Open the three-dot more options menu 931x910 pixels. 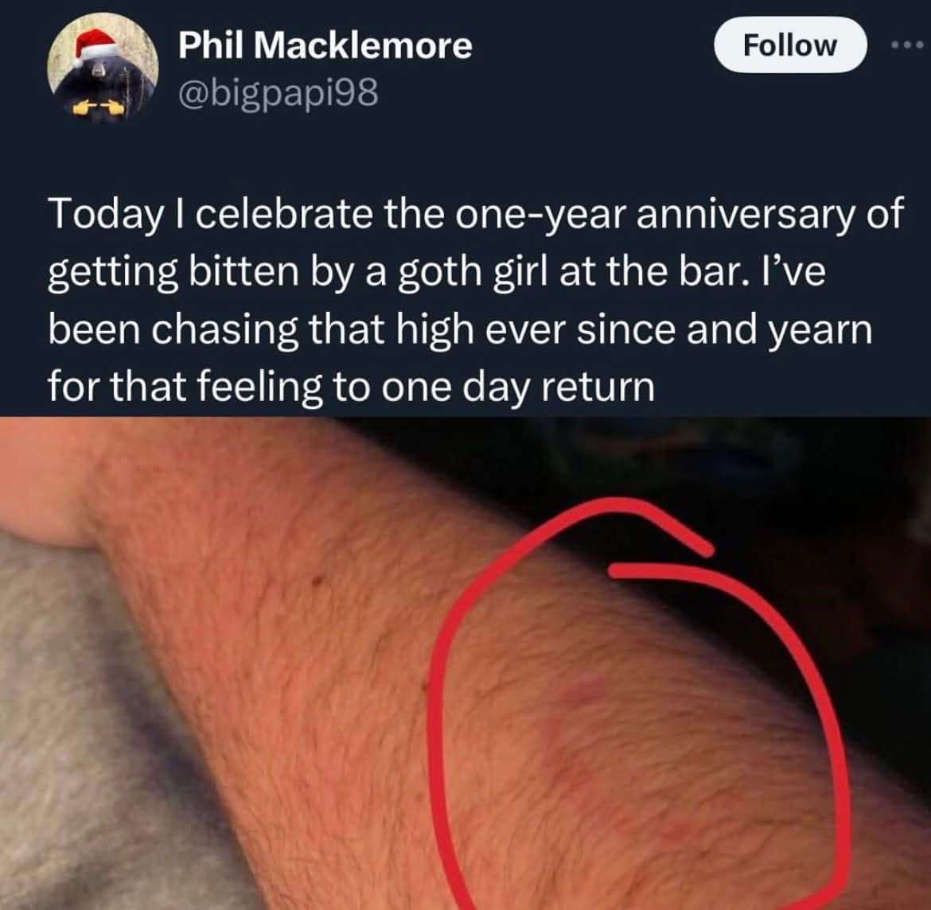pyautogui.click(x=908, y=45)
